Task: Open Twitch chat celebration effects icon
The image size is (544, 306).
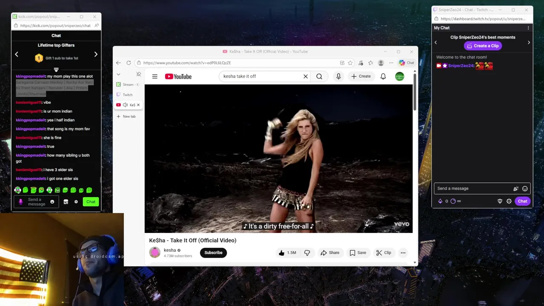Action: pos(516,189)
